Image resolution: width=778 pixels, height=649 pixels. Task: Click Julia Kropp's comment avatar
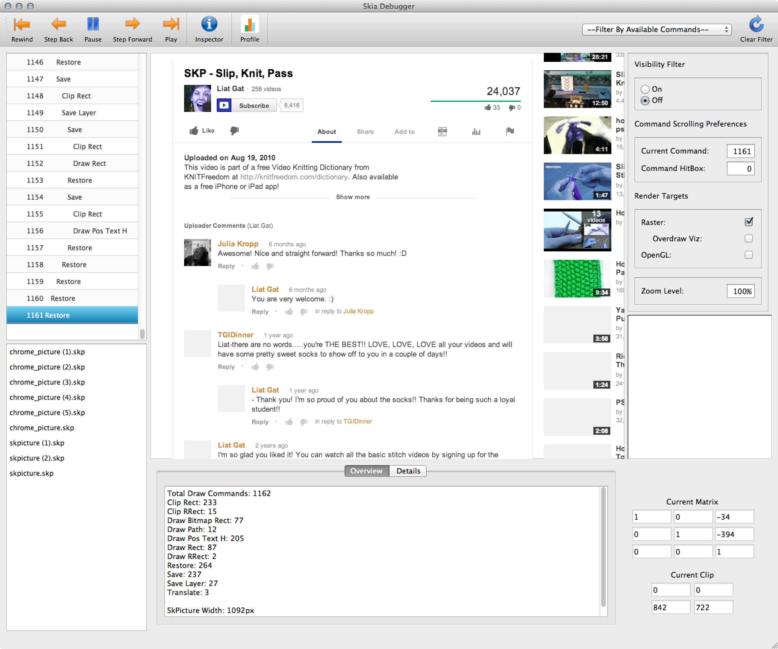coord(198,253)
